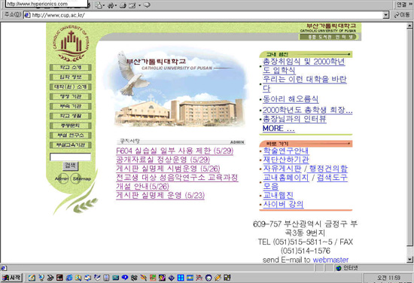Click the page icon in address bar

click(27, 15)
